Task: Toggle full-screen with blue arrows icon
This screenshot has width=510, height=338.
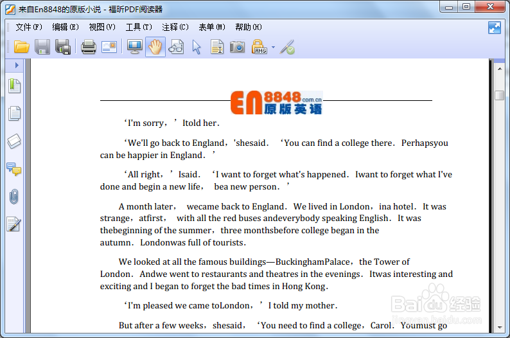Action: (x=495, y=28)
